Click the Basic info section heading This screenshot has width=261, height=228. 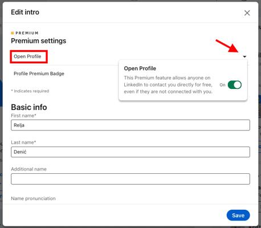coord(29,107)
